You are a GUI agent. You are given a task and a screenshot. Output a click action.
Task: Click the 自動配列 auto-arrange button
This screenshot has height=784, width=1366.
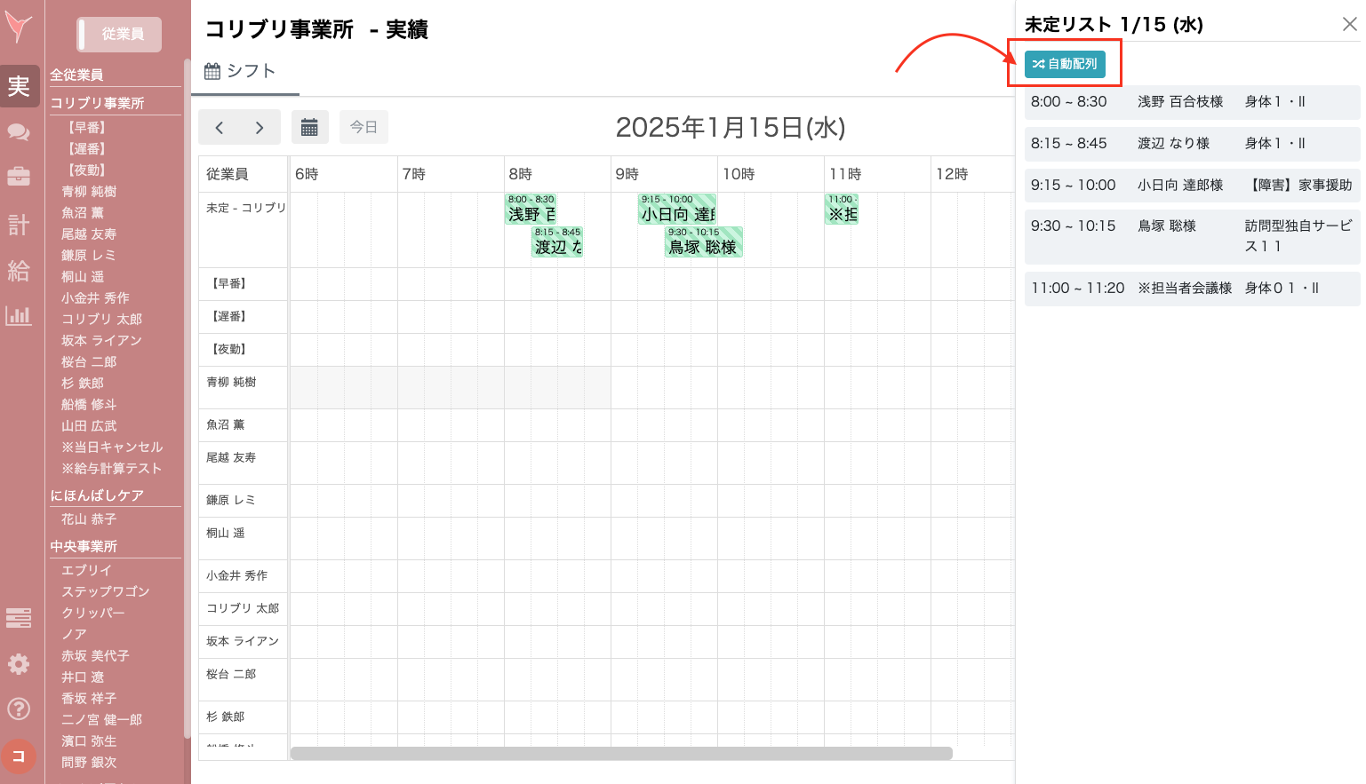pos(1065,65)
